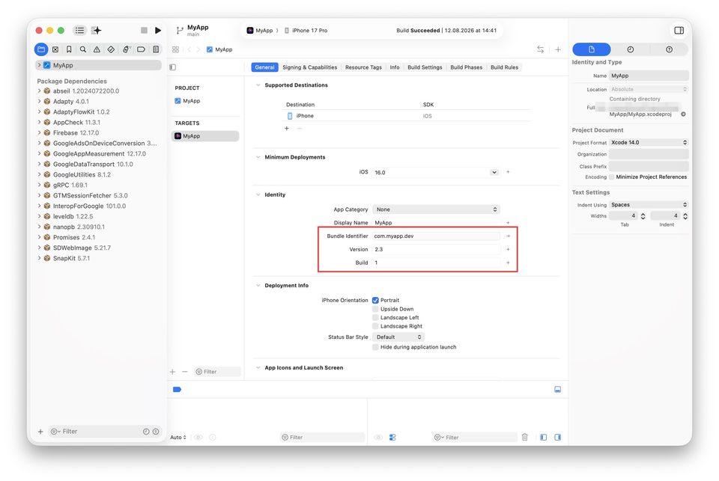Toggle the navigator sidebar list icon

[80, 30]
